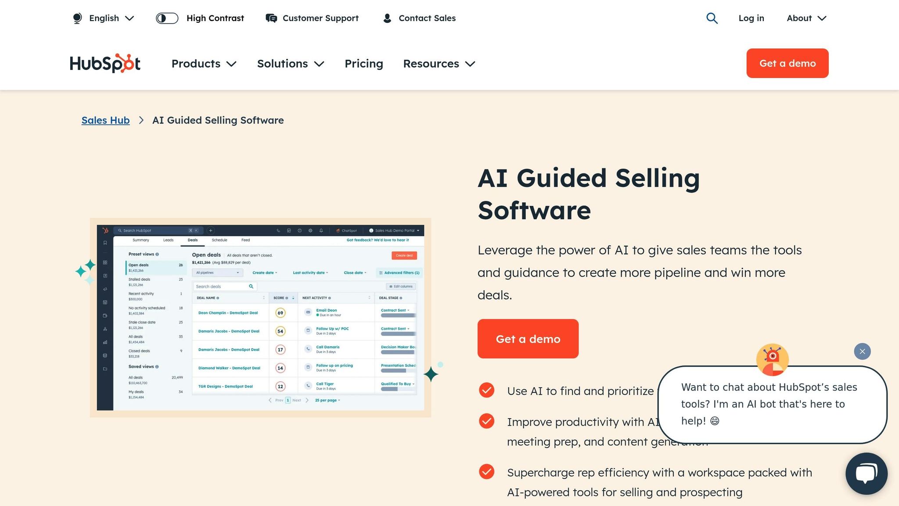The height and width of the screenshot is (506, 899).
Task: Toggle the High Contrast switch
Action: (x=167, y=18)
